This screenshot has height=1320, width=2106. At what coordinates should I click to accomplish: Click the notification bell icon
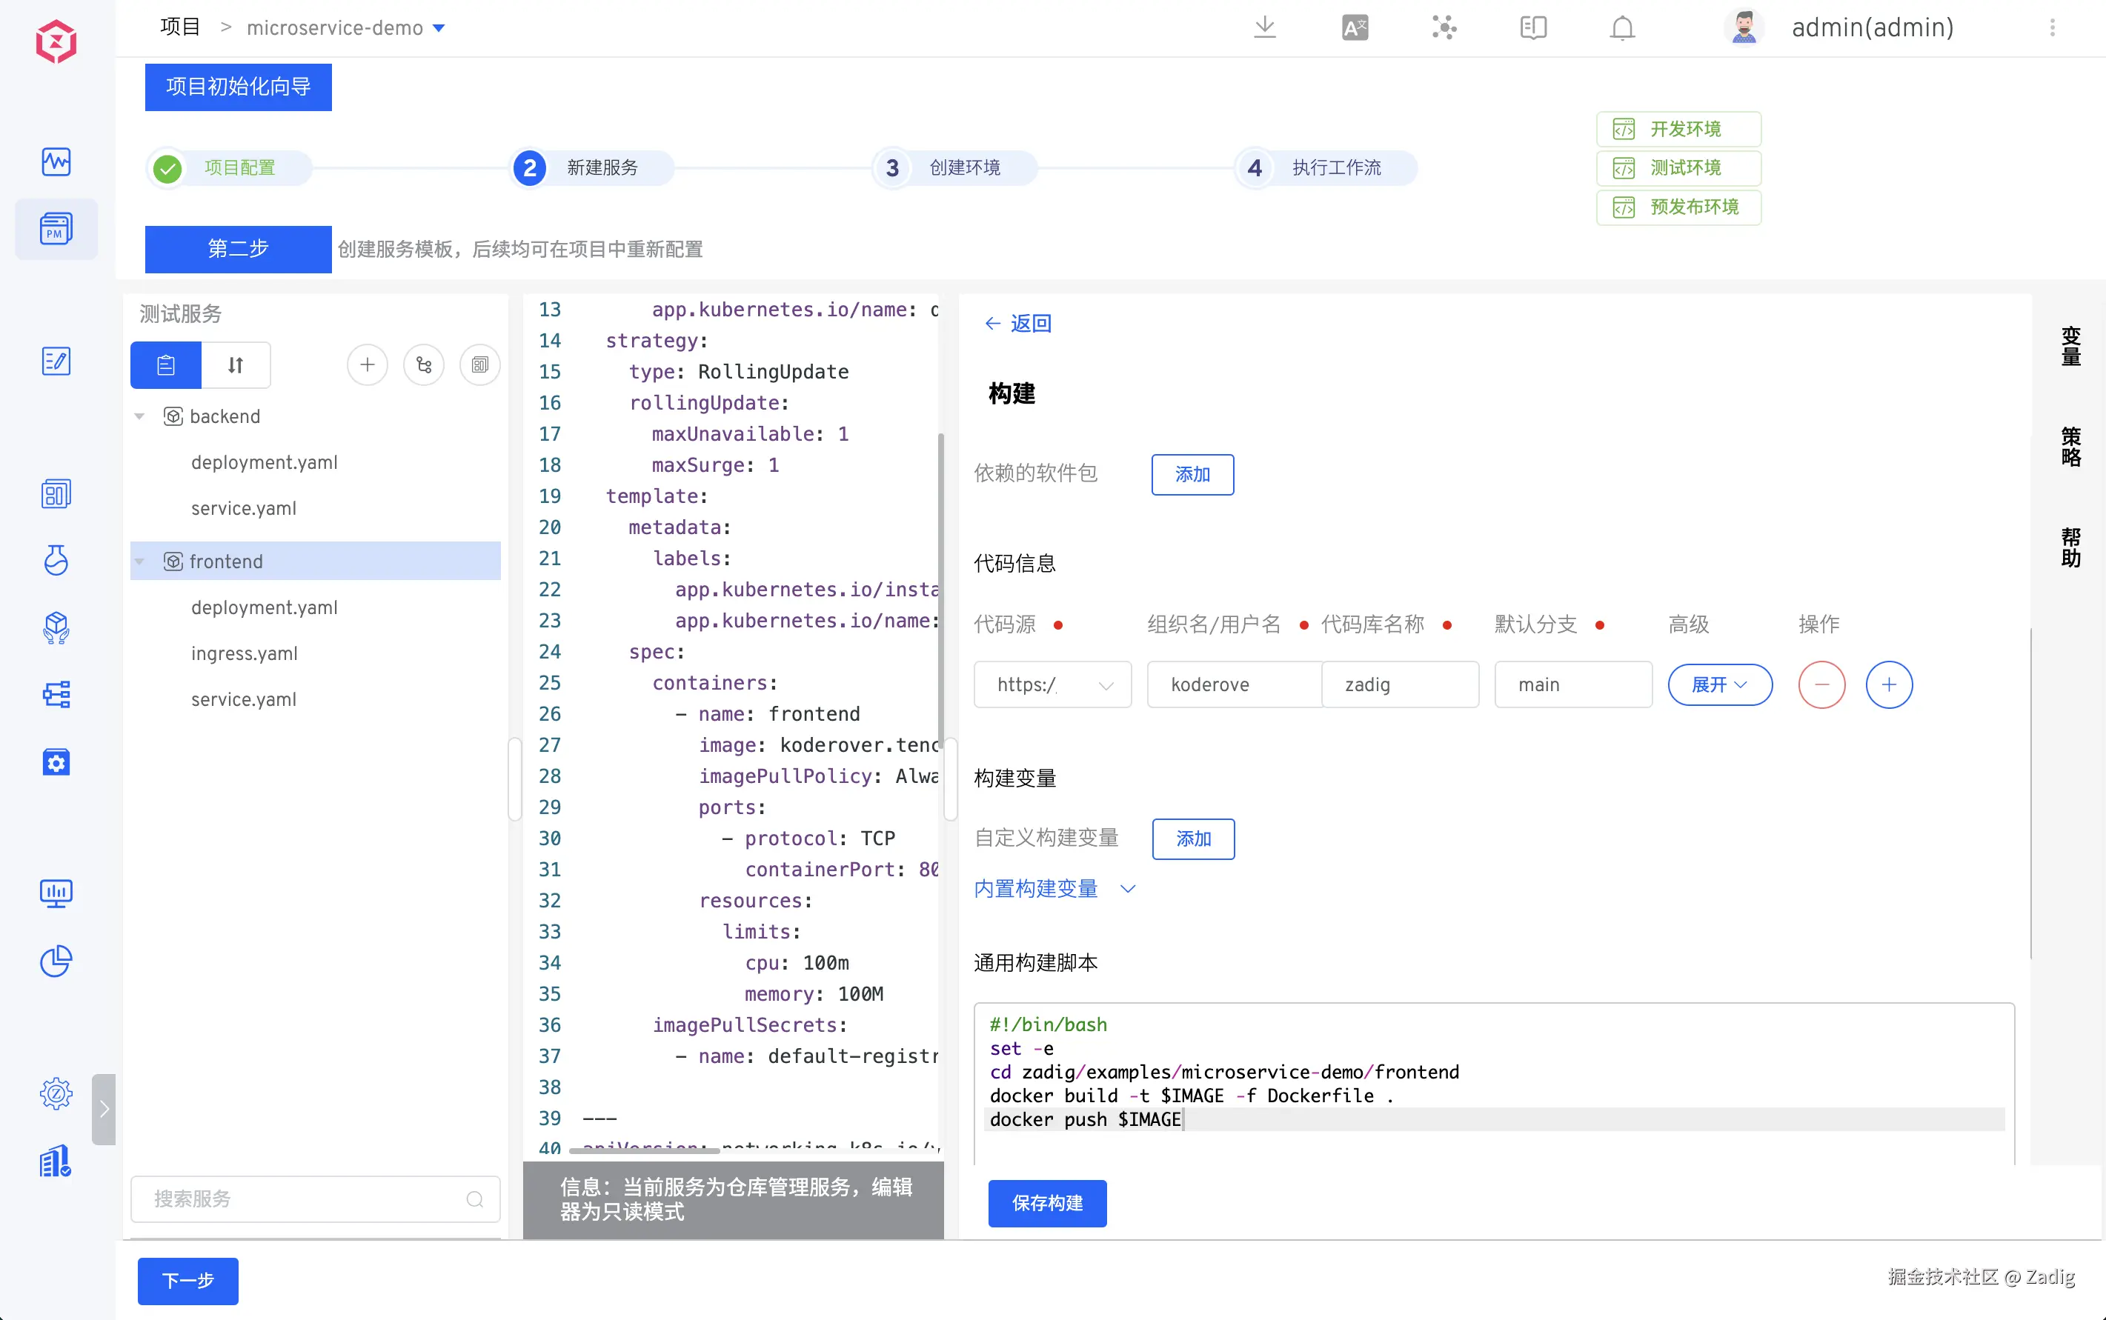(x=1621, y=28)
